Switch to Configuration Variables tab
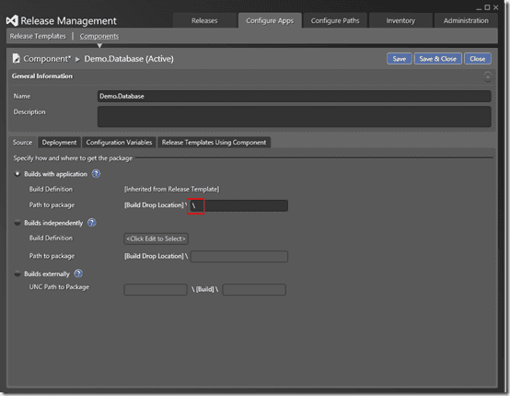This screenshot has height=396, width=510. tap(119, 142)
